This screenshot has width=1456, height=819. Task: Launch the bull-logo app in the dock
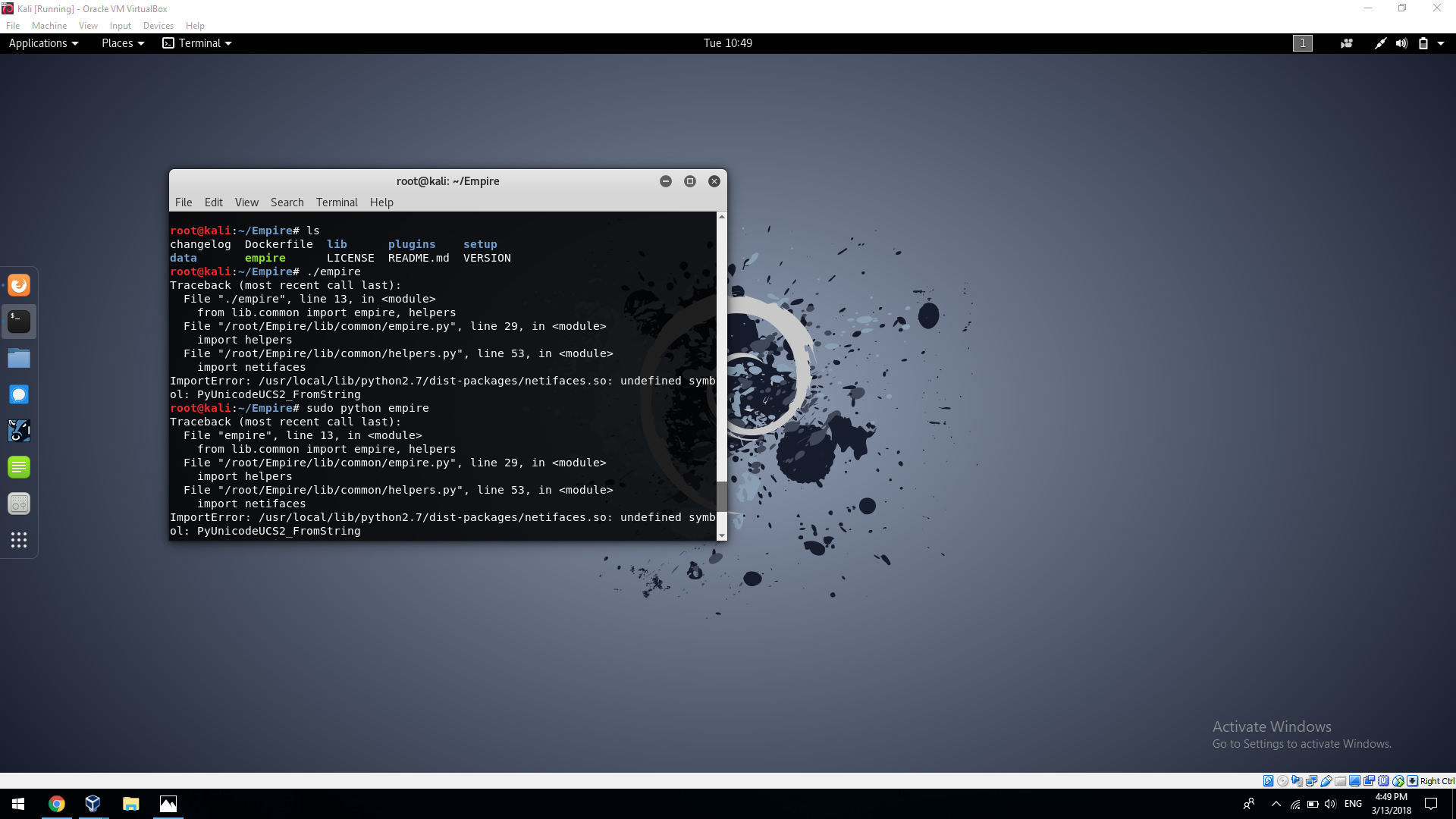(x=19, y=431)
